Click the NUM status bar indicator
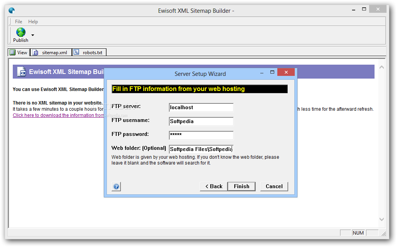This screenshot has height=247, width=397. (358, 233)
